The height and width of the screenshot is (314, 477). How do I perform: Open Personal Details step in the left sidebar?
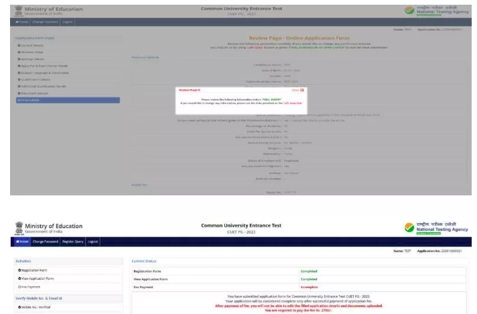(x=31, y=53)
